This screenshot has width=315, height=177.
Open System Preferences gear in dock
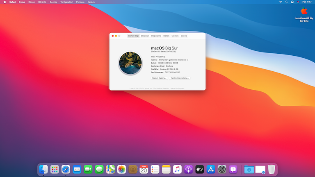coord(222,169)
